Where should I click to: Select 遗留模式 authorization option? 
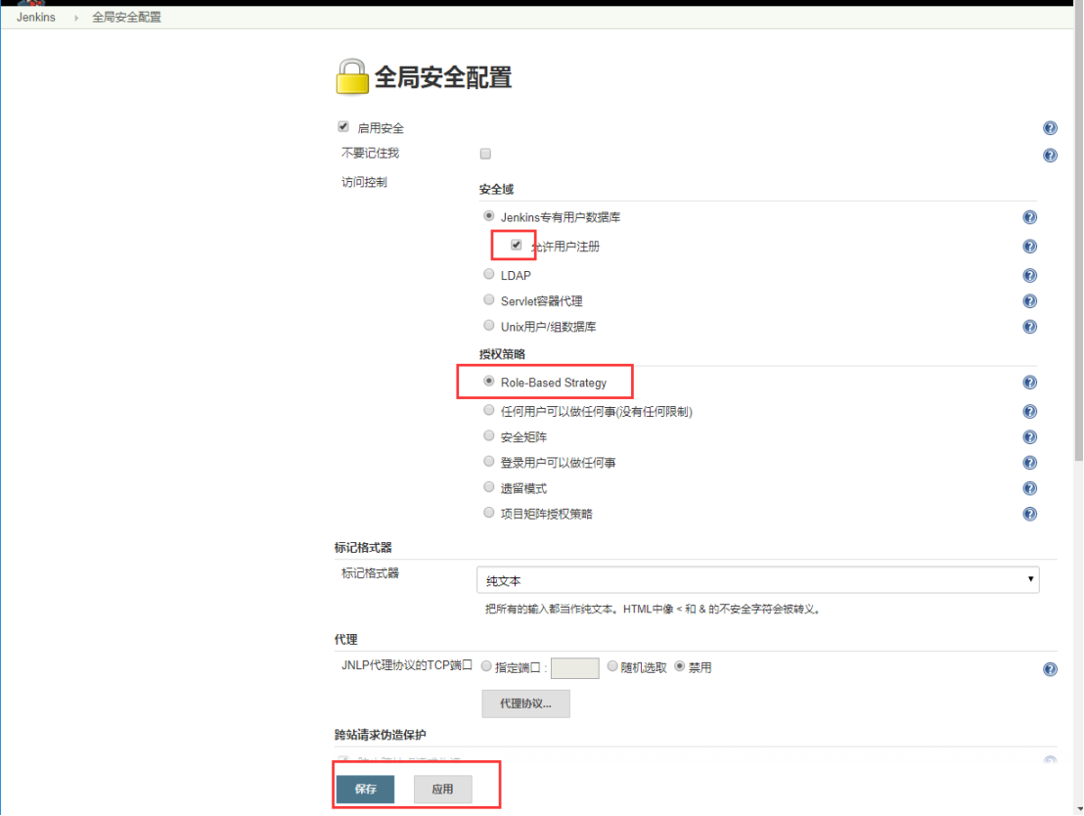489,487
